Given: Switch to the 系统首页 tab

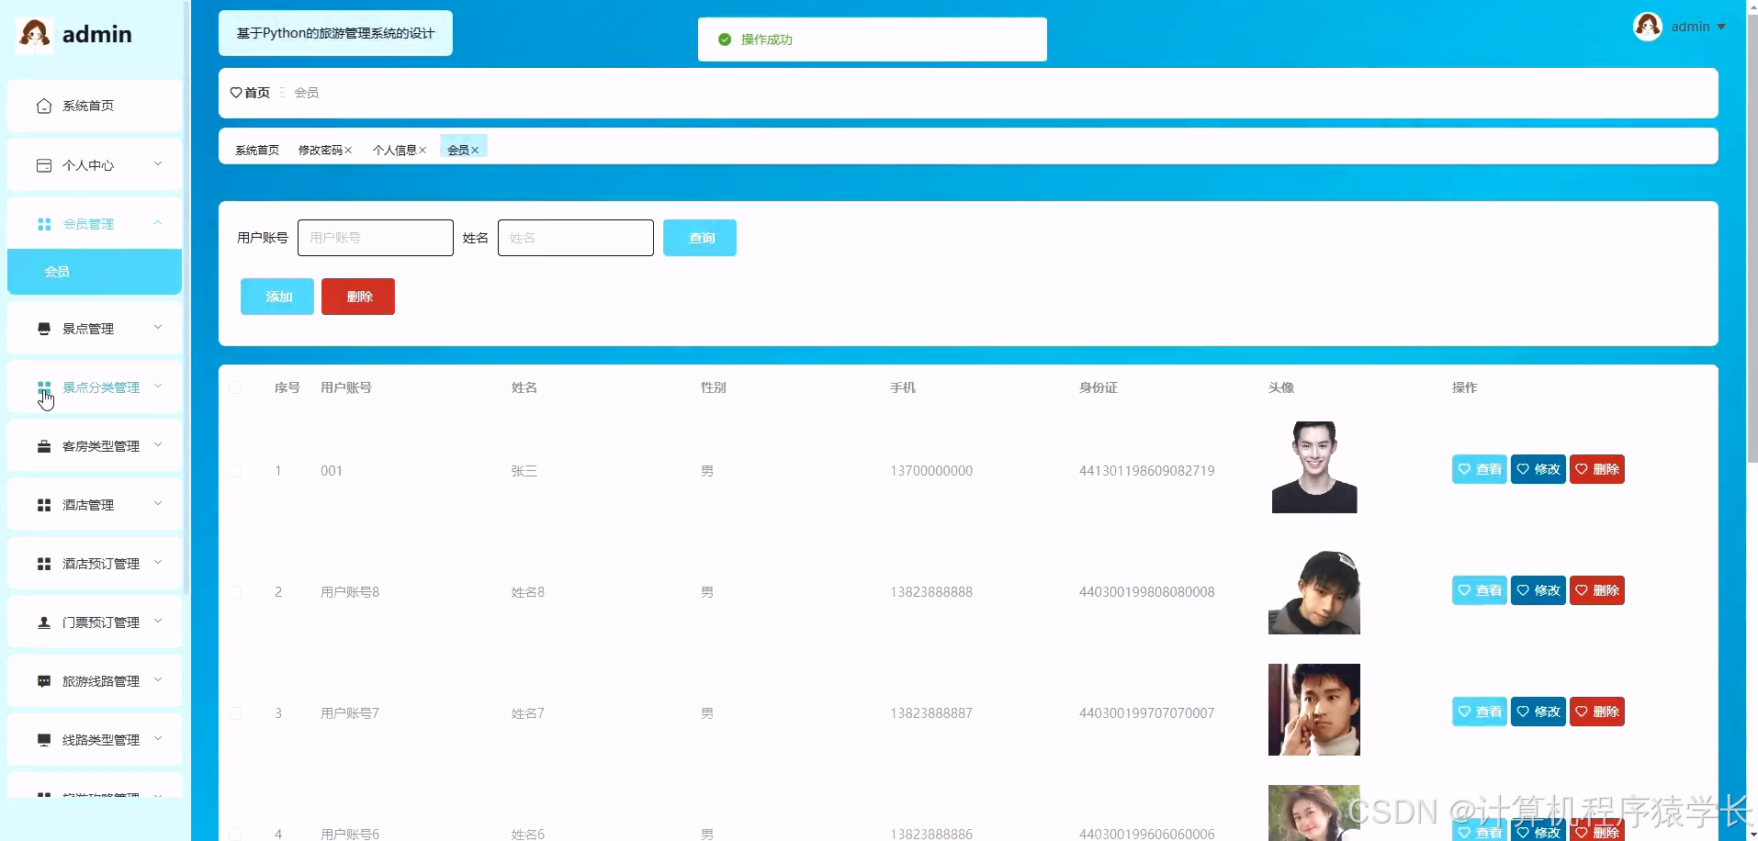Looking at the screenshot, I should coord(257,151).
